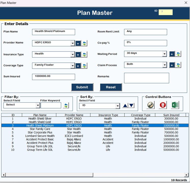Click the plus icon next to Claim Process
The height and width of the screenshot is (183, 190).
coord(172,65)
